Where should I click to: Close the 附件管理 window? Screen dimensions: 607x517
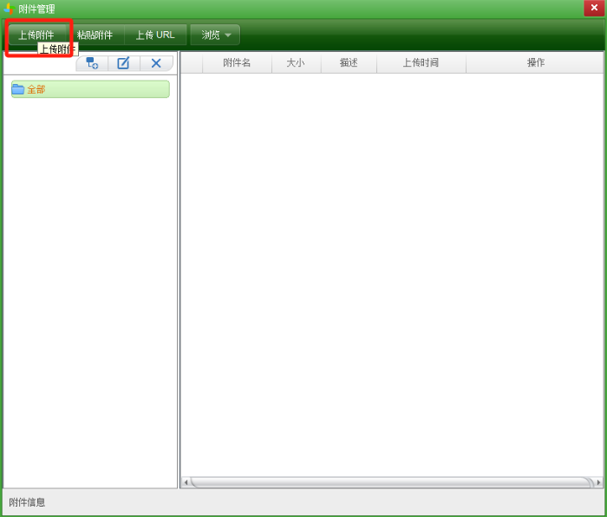coord(594,8)
